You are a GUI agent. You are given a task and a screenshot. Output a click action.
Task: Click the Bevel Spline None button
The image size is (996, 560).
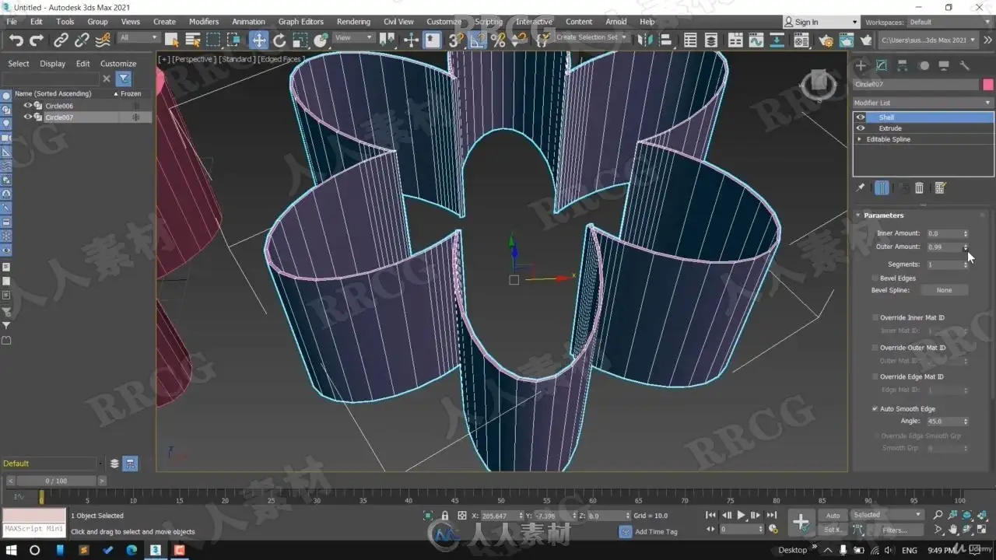point(944,290)
